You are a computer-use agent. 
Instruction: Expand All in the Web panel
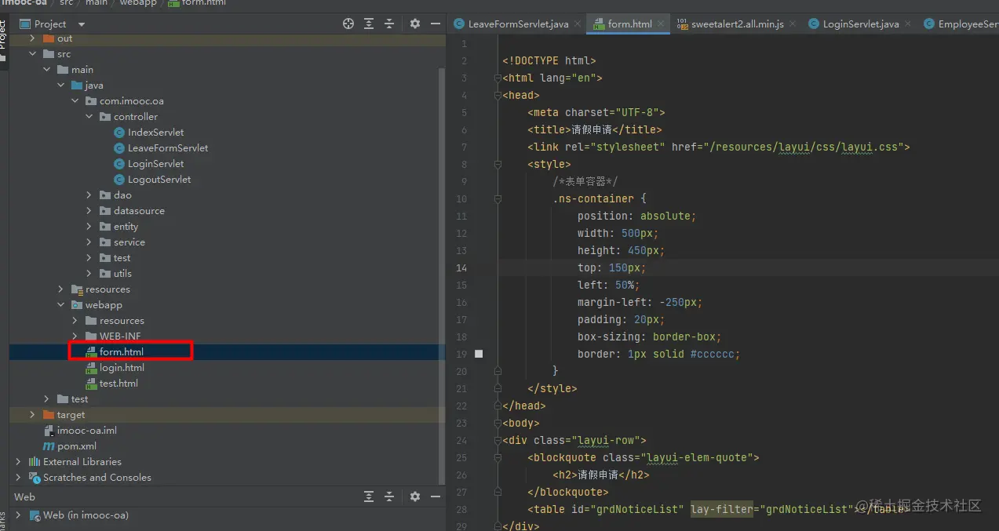(x=369, y=496)
